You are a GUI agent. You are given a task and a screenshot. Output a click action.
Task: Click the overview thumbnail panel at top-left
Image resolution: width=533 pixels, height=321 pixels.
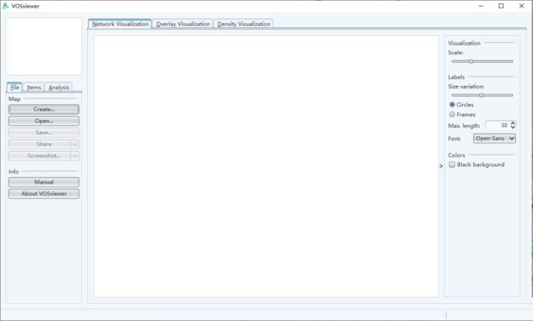point(44,47)
